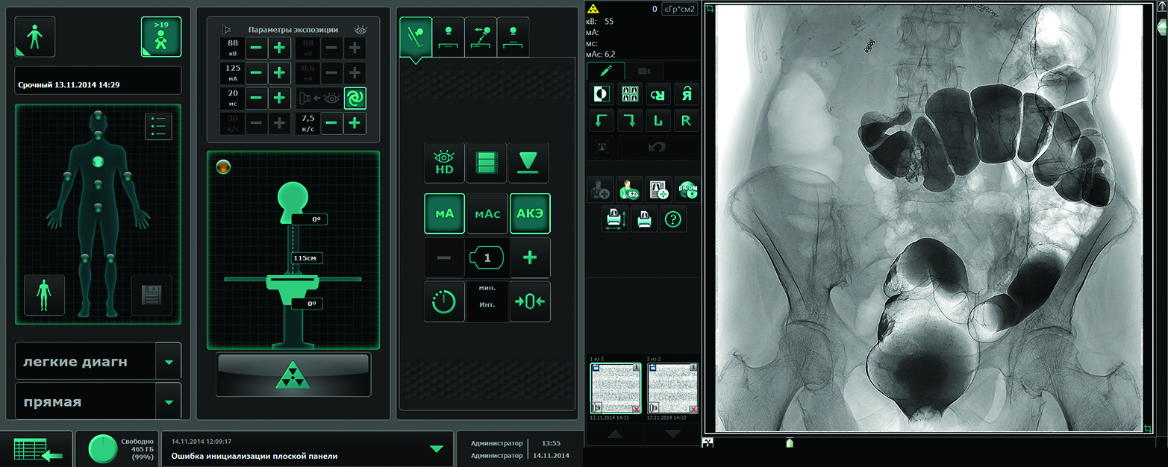Toggle the АКЭ auto exposure button
Viewport: 1168px width, 467px height.
(529, 213)
